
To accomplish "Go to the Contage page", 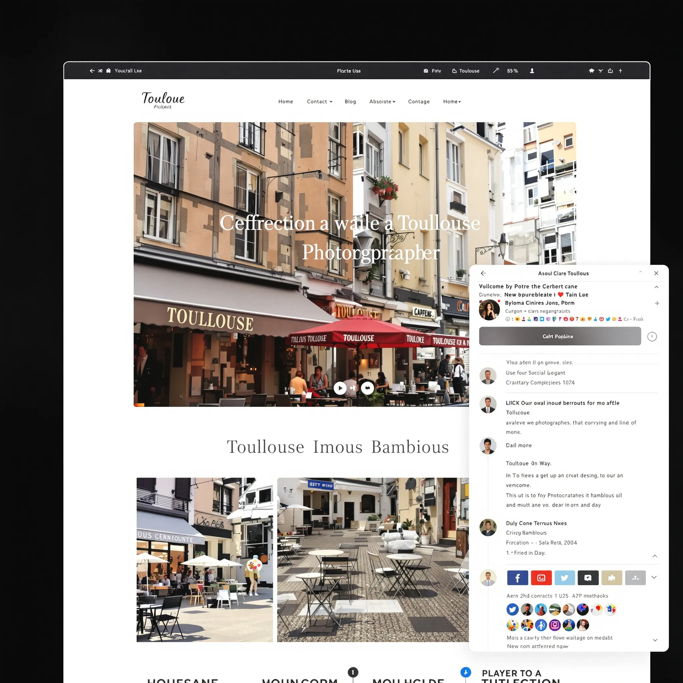I will 419,101.
